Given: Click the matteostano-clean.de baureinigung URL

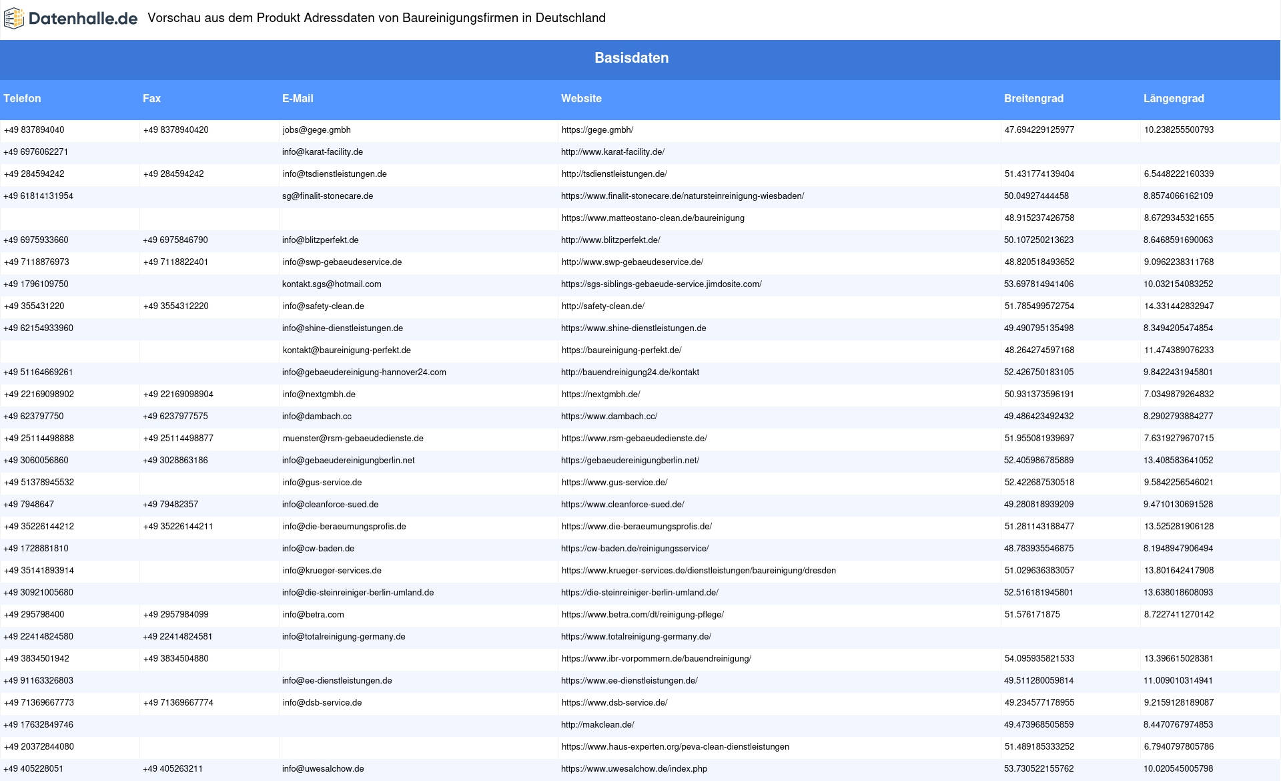Looking at the screenshot, I should click(653, 218).
